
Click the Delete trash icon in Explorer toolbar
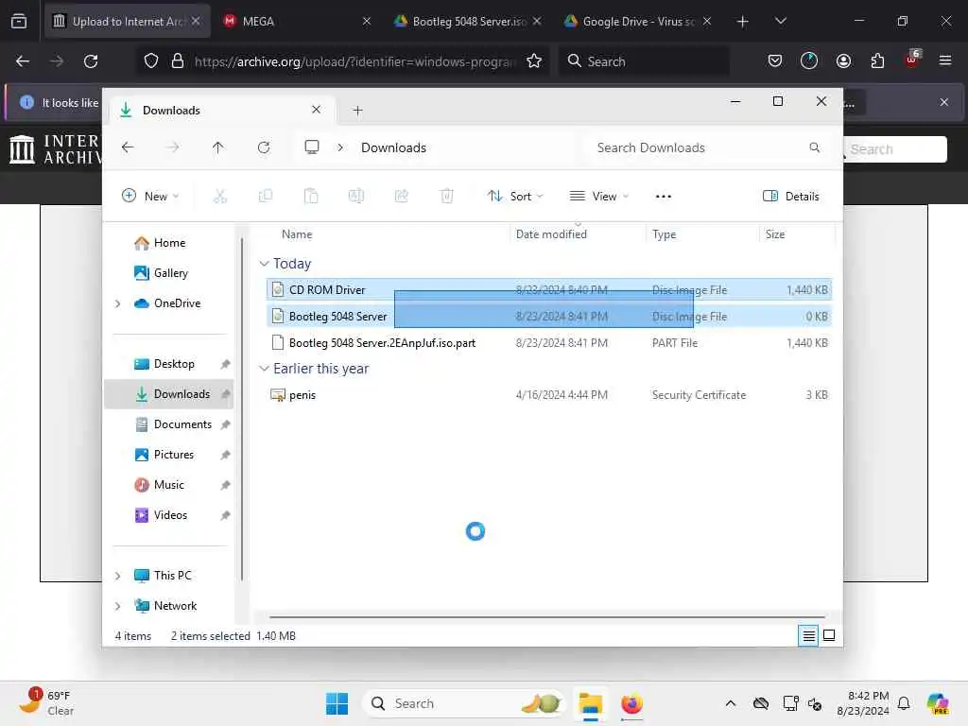pos(447,197)
